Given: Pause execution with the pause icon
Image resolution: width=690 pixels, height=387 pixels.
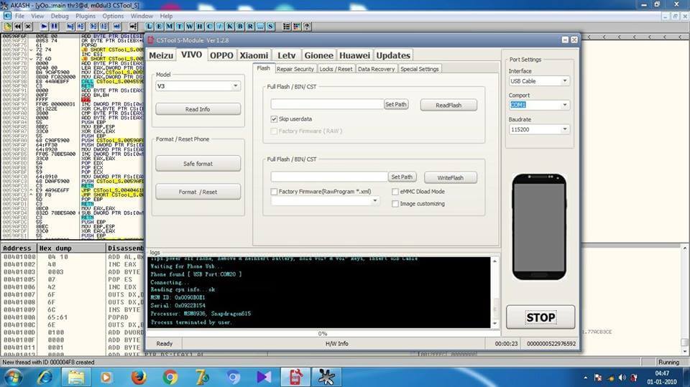Looking at the screenshot, I should pos(54,27).
